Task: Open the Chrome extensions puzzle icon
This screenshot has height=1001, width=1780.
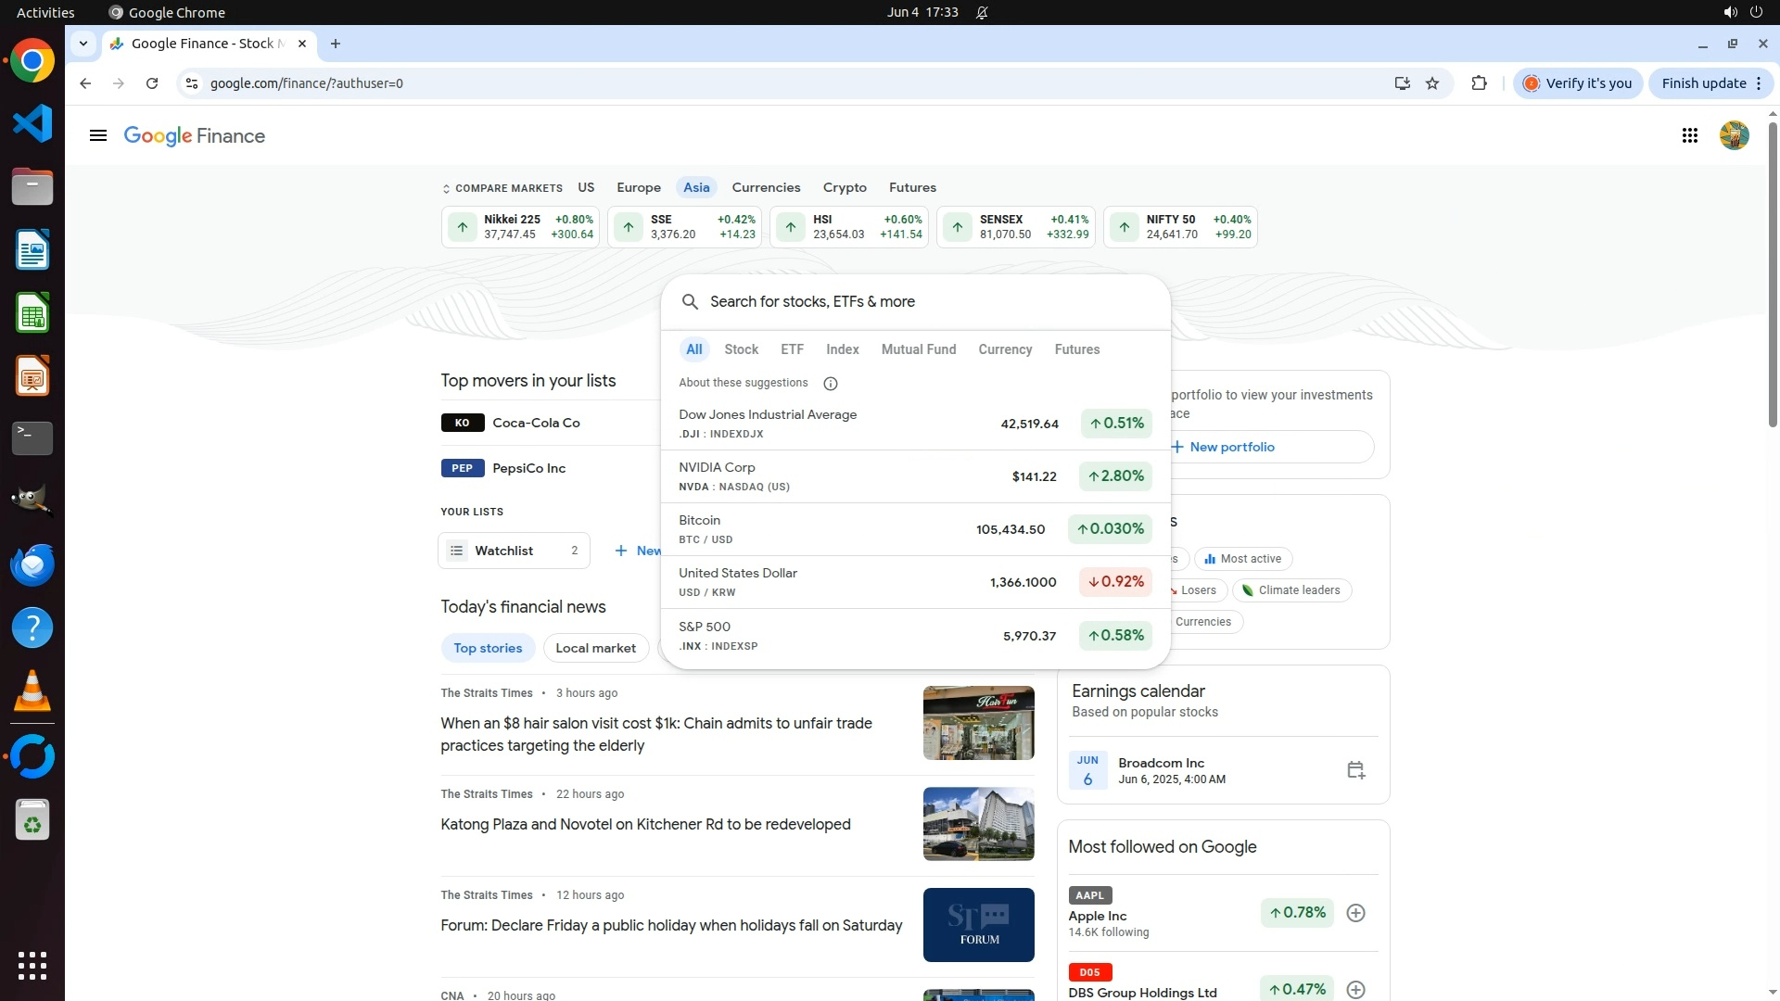Action: pos(1479,83)
